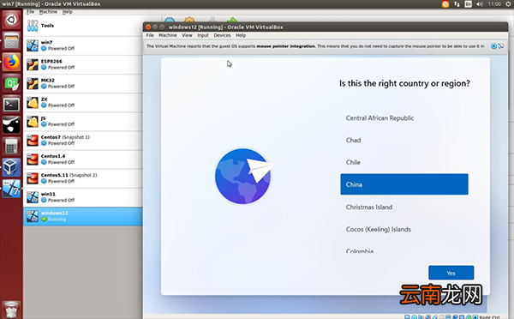Open network indicator in top panel

(457, 4)
